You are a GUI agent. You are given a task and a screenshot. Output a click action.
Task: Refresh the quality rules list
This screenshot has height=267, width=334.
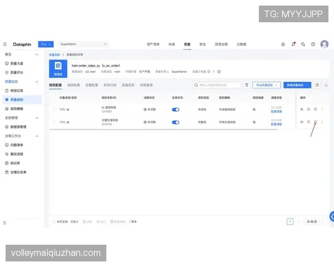(x=326, y=85)
